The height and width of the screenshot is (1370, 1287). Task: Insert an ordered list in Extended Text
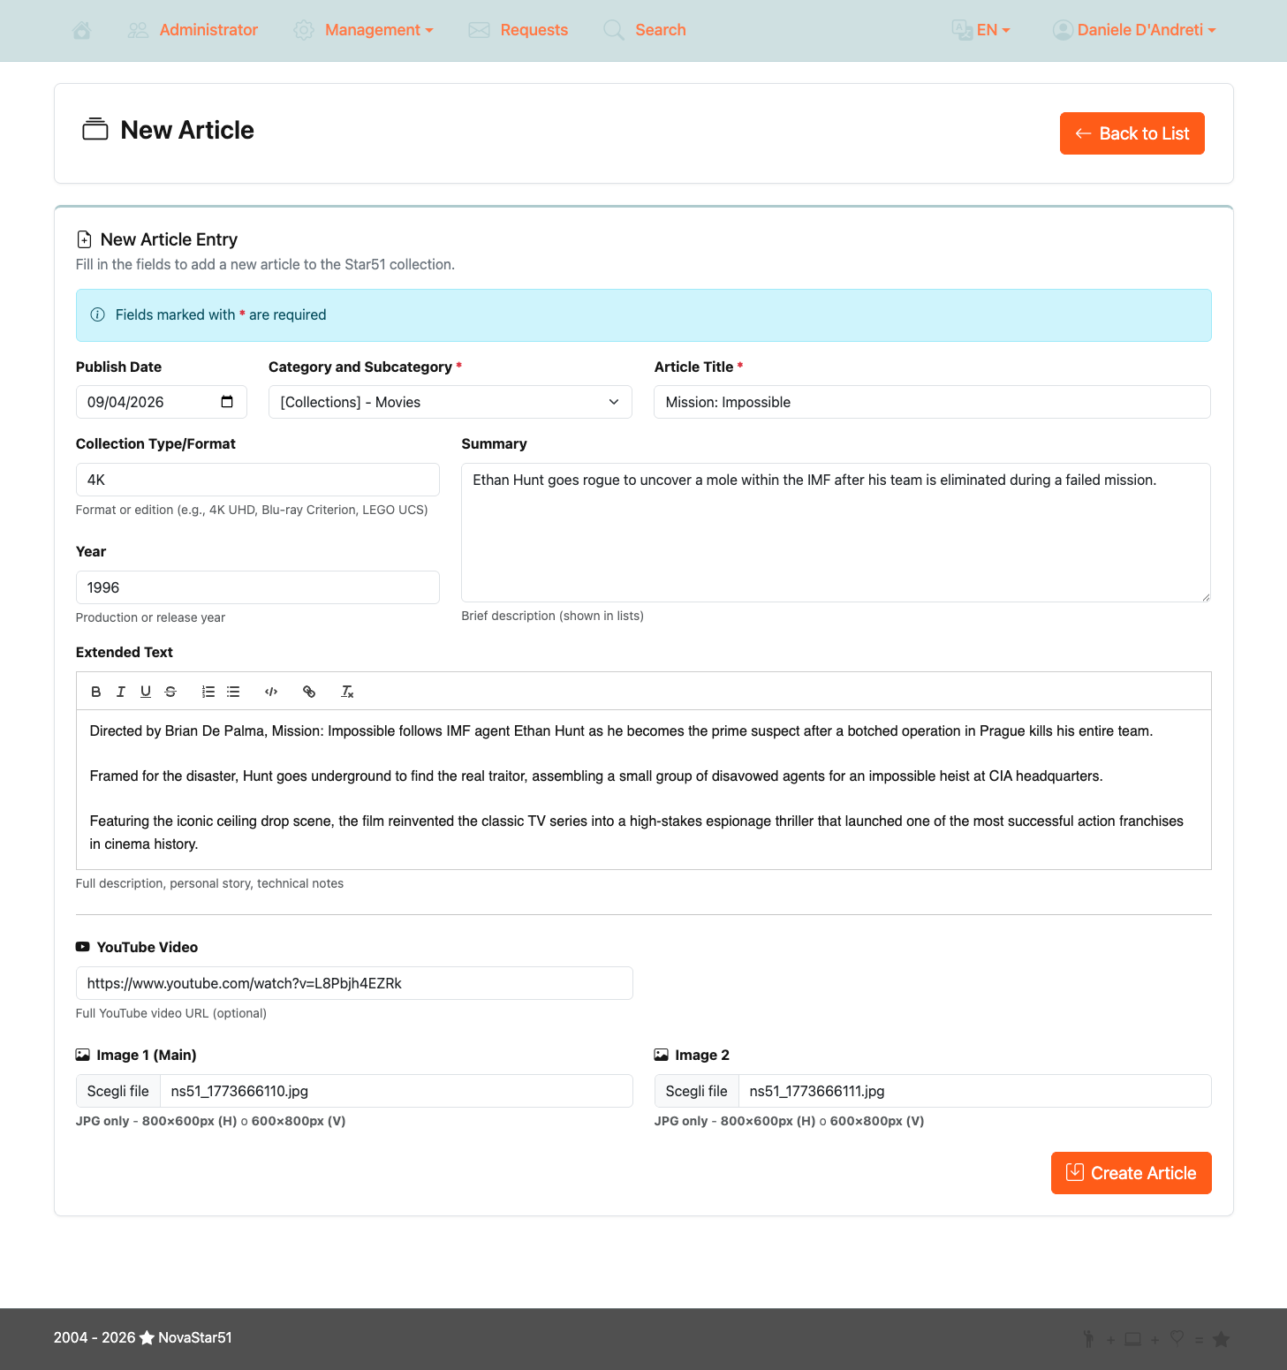click(208, 692)
